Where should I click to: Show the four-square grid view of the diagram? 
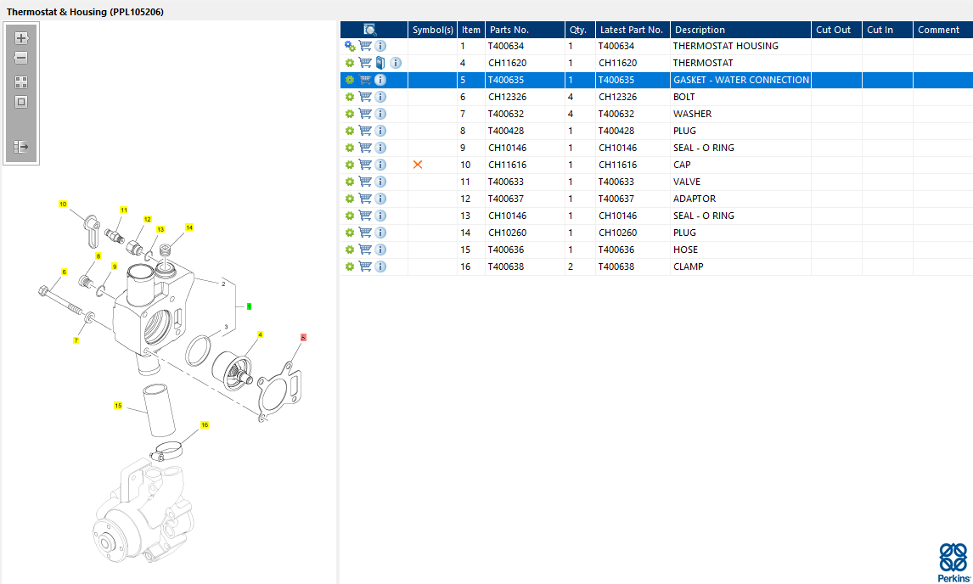[21, 82]
